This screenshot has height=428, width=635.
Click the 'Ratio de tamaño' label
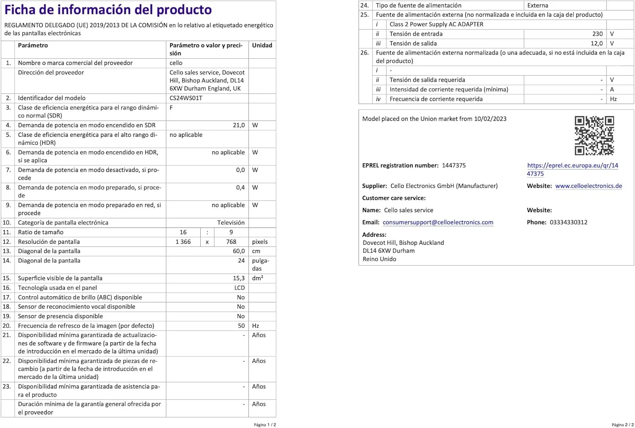41,232
